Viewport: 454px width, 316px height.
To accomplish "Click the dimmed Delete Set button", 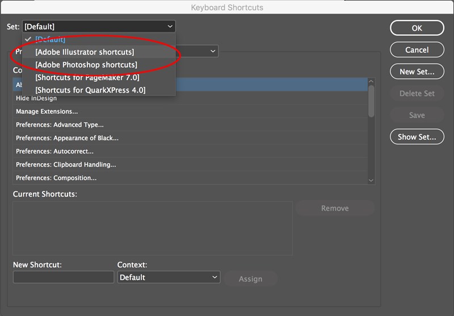I will [x=417, y=93].
